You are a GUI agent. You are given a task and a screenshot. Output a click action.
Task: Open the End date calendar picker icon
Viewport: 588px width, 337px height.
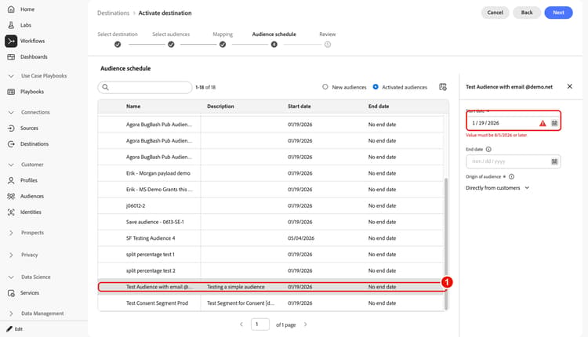pyautogui.click(x=554, y=161)
